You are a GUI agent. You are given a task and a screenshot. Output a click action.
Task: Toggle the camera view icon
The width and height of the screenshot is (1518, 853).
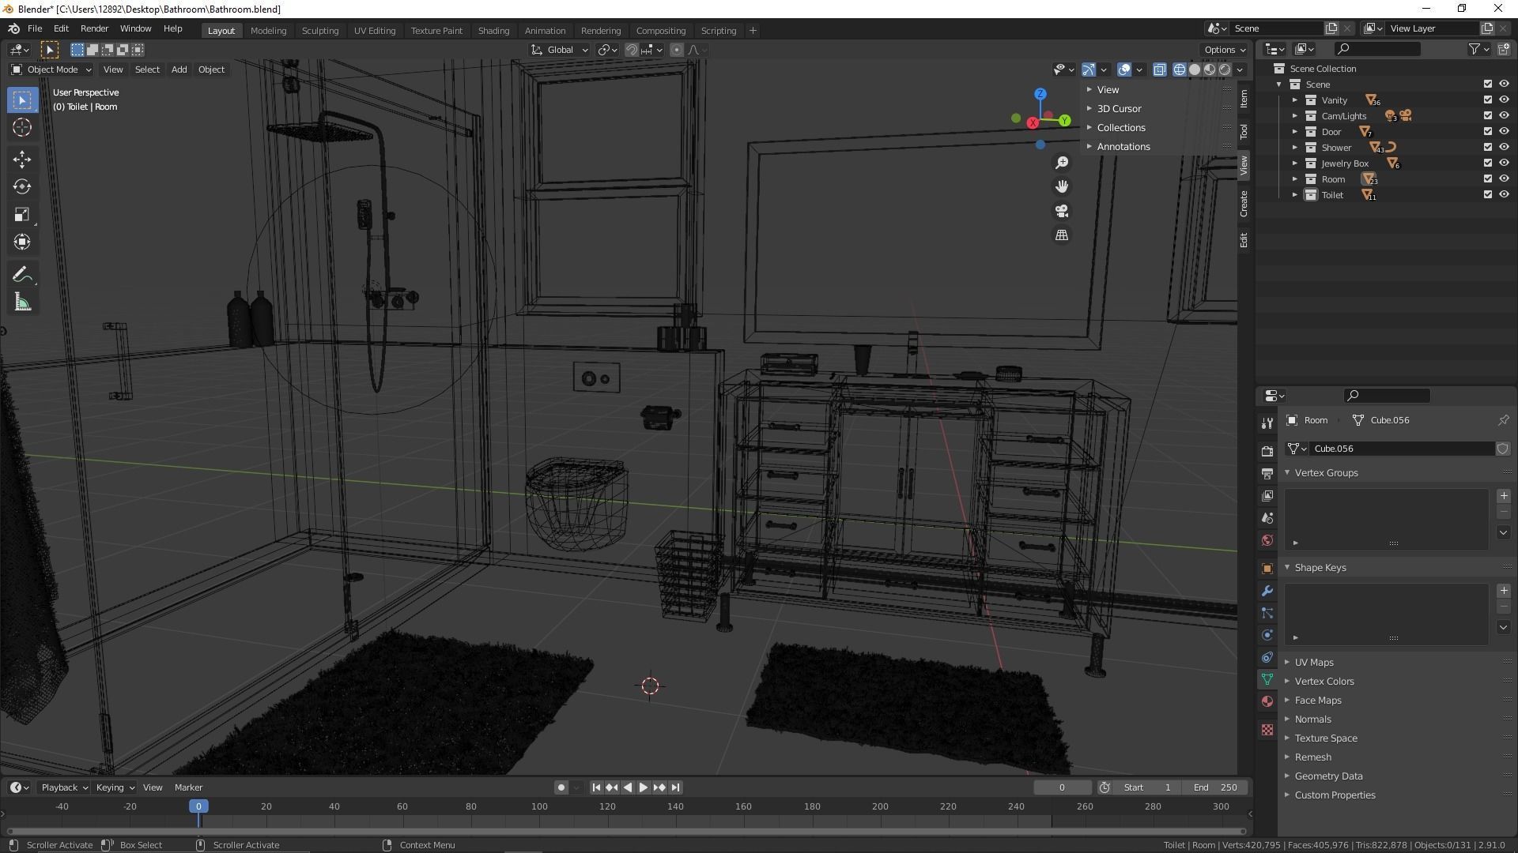pyautogui.click(x=1062, y=211)
